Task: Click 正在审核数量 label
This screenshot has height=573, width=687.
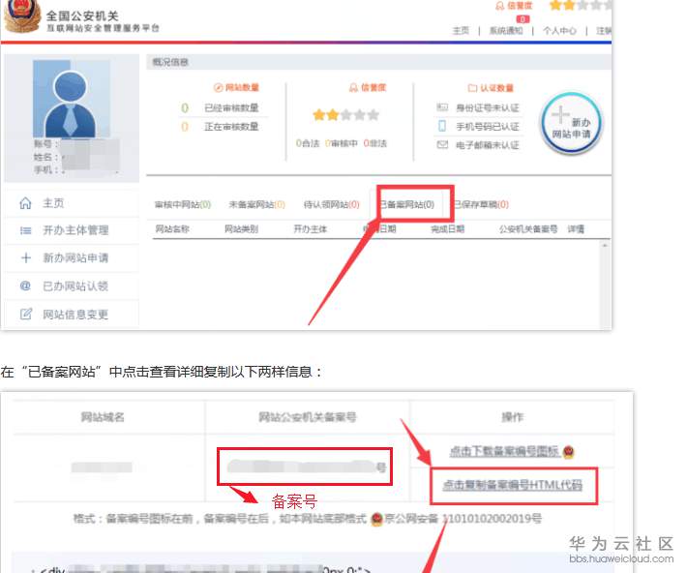Action: point(231,127)
